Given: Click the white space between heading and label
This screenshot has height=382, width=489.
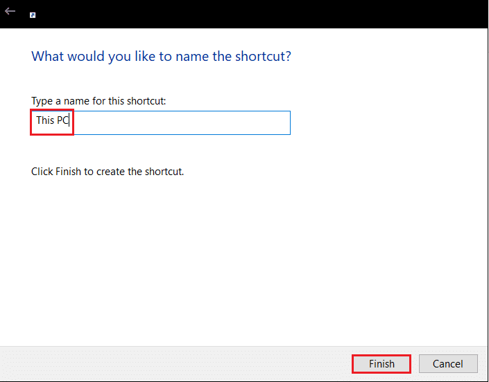Looking at the screenshot, I should click(x=161, y=80).
